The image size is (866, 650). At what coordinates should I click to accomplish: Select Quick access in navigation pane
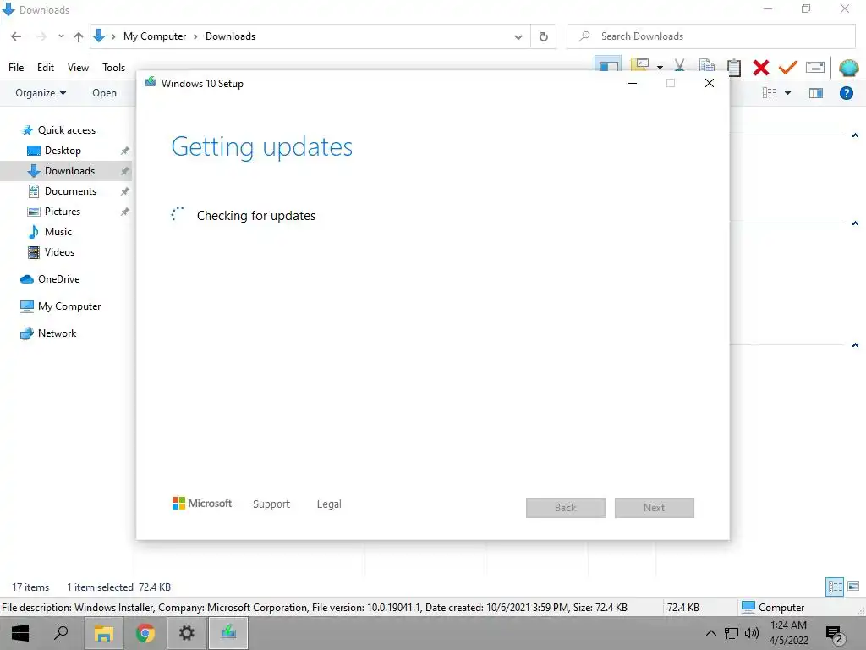coord(66,129)
